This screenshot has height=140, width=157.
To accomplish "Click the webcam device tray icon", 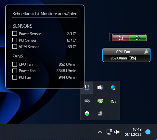I will point(100,114).
